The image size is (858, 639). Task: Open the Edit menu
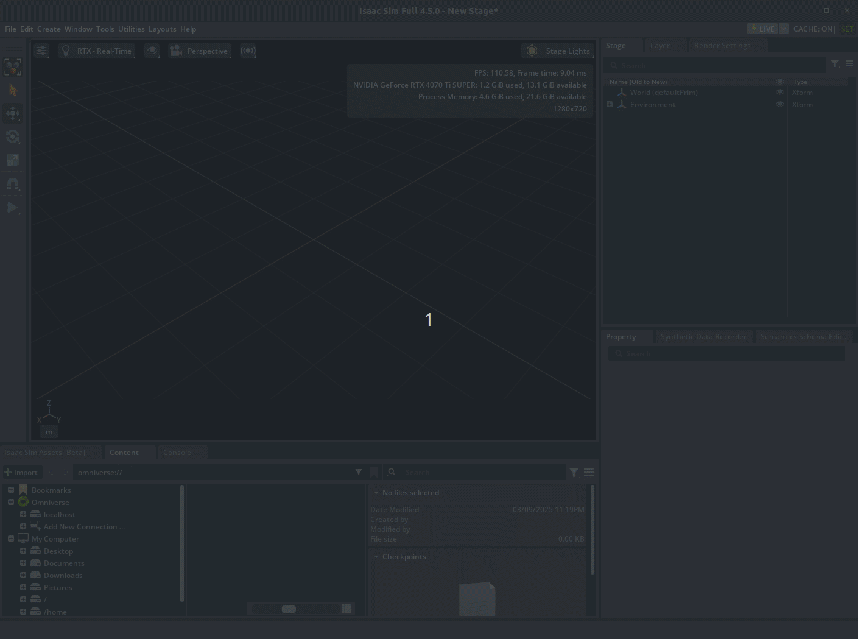pos(27,29)
